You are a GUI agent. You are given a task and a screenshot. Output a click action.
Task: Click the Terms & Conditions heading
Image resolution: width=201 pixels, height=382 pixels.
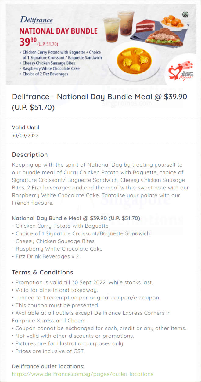[x=42, y=272]
